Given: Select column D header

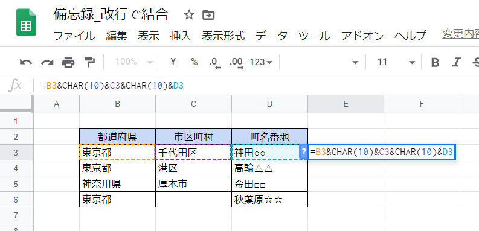Looking at the screenshot, I should [x=269, y=104].
